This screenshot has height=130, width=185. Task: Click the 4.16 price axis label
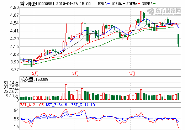(14, 47)
